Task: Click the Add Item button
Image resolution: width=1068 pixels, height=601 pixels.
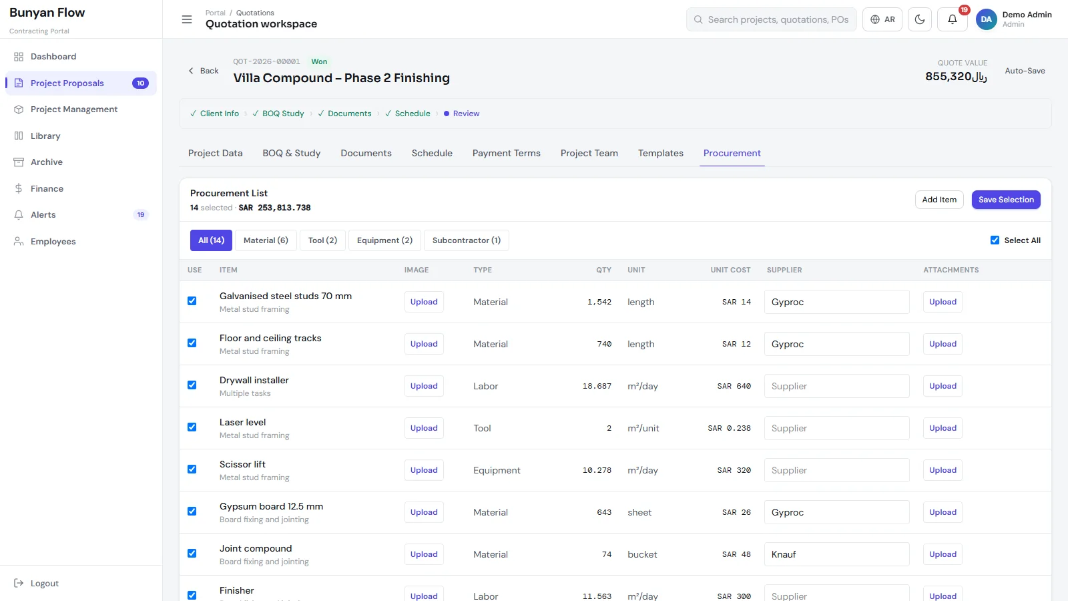Action: (939, 200)
